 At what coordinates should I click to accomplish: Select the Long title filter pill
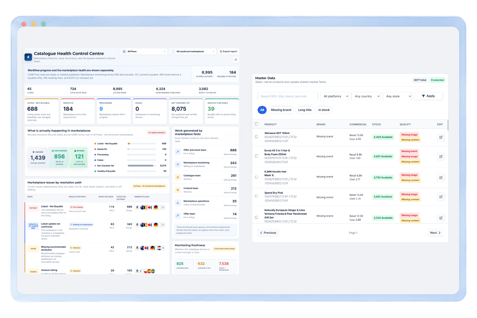305,110
